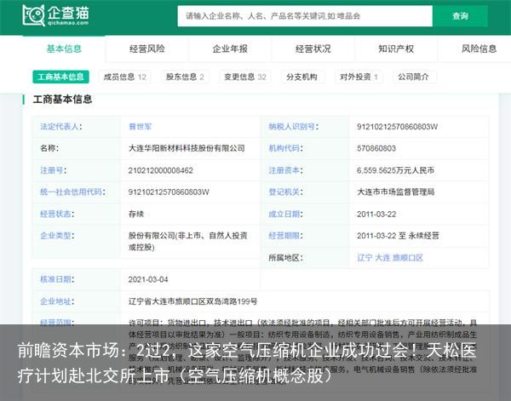Open the 经营状况 tab
The height and width of the screenshot is (401, 511).
pyautogui.click(x=313, y=49)
